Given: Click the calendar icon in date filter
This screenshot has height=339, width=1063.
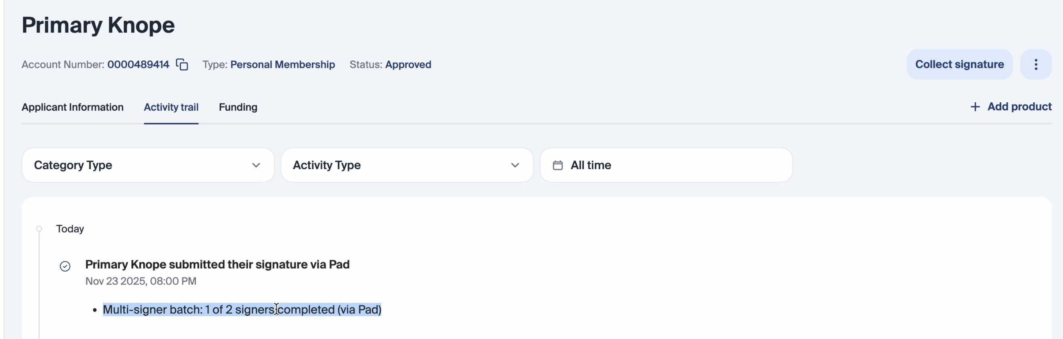Looking at the screenshot, I should (x=558, y=166).
